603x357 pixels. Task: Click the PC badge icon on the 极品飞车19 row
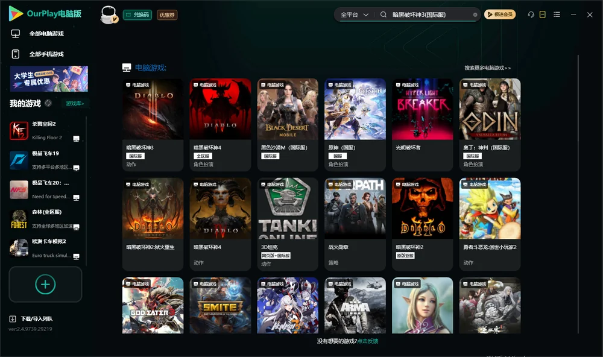tap(76, 168)
